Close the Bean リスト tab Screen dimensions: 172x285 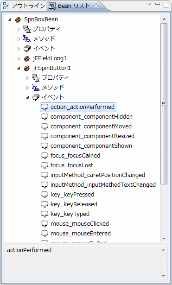pos(96,6)
